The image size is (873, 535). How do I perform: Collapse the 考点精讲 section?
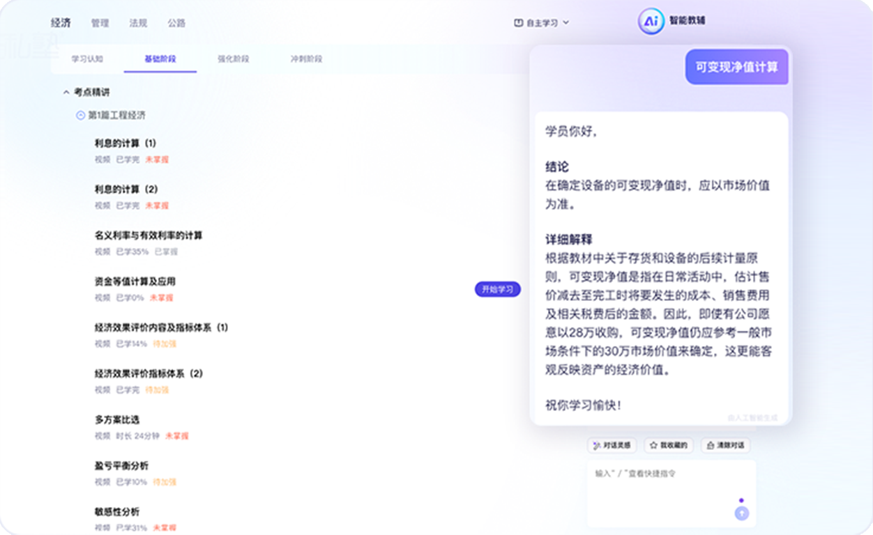coord(66,92)
